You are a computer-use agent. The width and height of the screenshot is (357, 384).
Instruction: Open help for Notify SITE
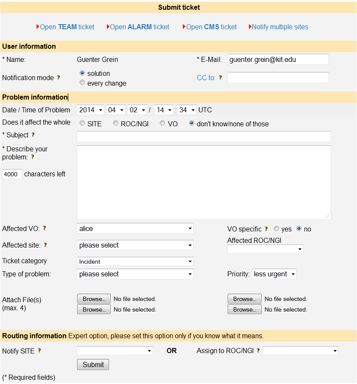(x=40, y=351)
